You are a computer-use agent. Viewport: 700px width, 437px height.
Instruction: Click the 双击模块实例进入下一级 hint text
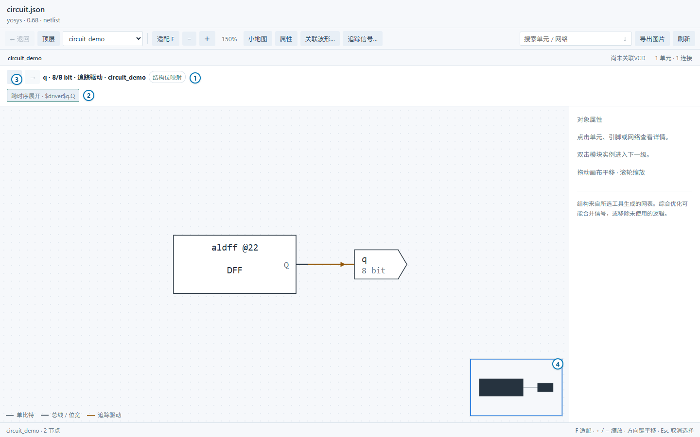click(x=613, y=155)
